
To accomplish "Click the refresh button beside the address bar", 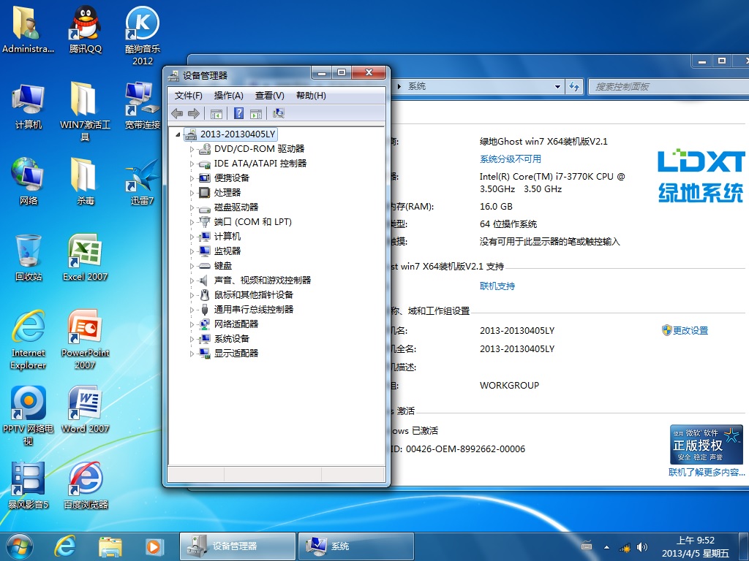I will click(x=574, y=87).
